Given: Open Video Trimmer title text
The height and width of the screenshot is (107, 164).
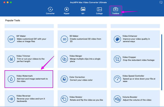Looking at the screenshot, I should 23,56.
